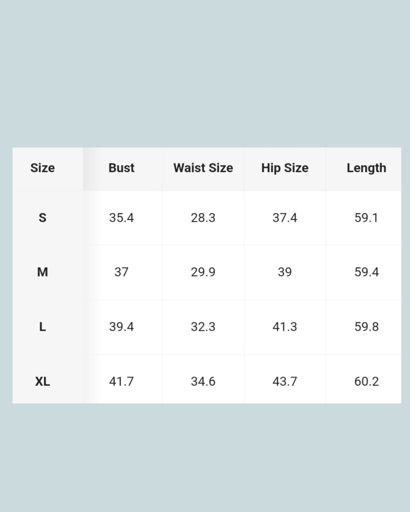Click the Hip Size column header
The height and width of the screenshot is (512, 410).
click(x=285, y=168)
